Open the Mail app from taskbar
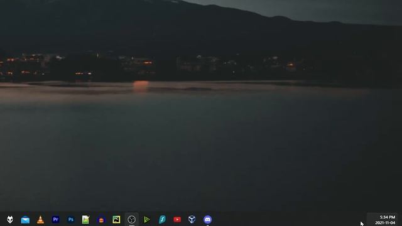 (25, 220)
